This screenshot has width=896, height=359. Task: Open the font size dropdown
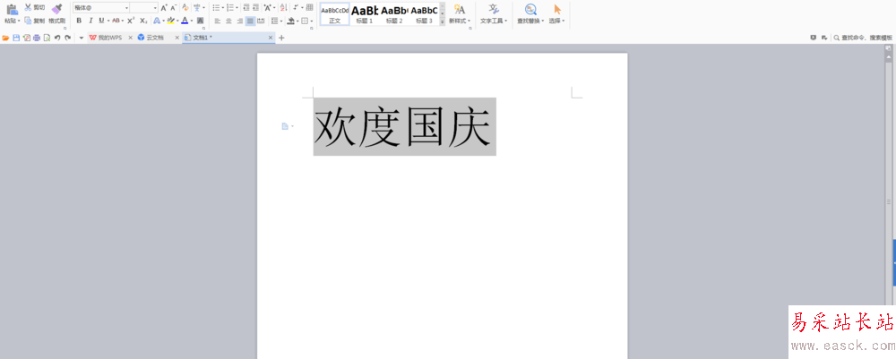coord(154,7)
